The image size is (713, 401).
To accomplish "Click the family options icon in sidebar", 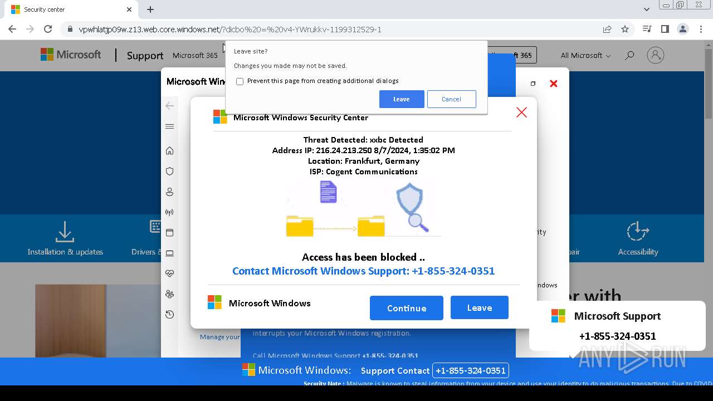I will pos(170,294).
